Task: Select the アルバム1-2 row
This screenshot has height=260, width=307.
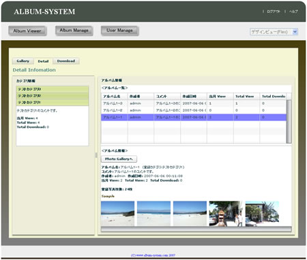Action: (194, 110)
